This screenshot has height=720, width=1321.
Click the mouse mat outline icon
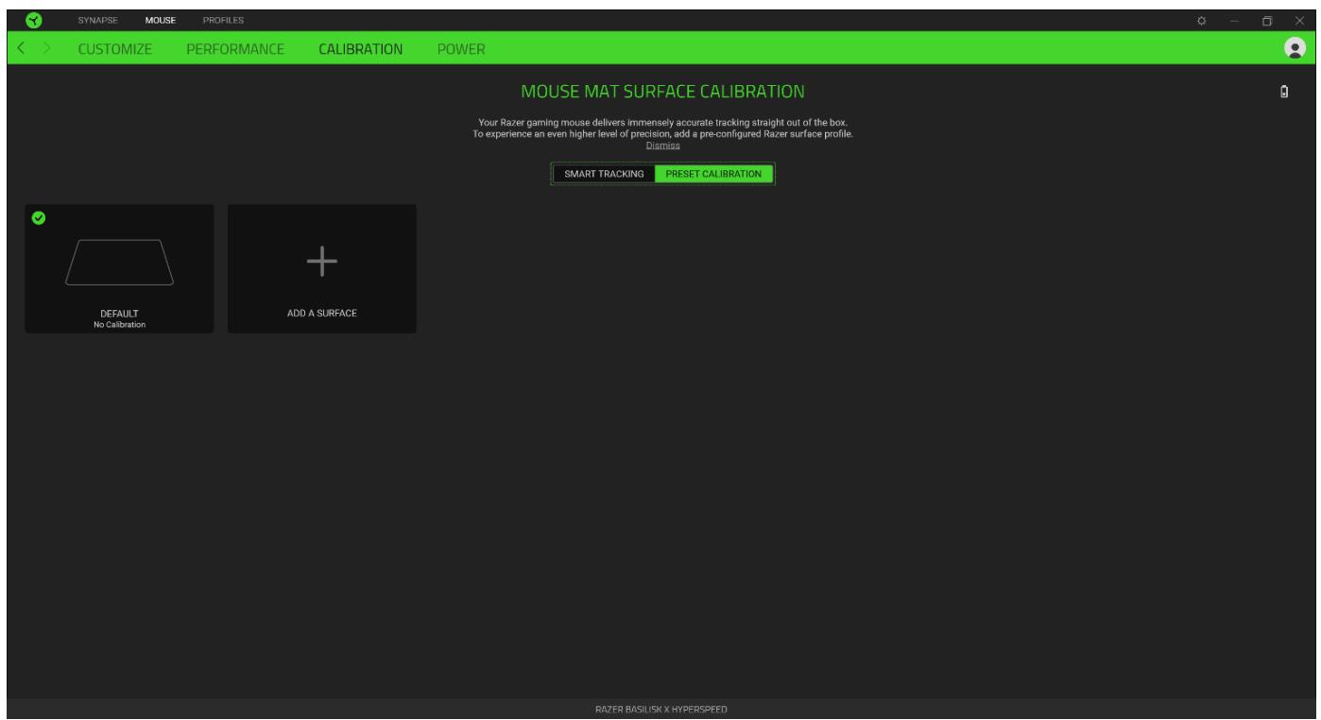[119, 263]
